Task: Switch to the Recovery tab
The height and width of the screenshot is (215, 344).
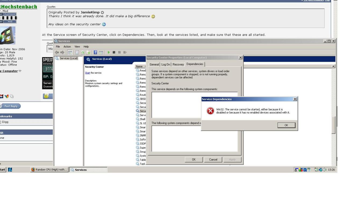Action: [178, 64]
